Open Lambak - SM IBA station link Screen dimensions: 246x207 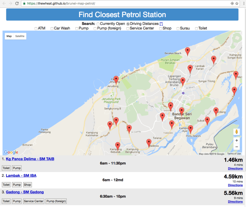[21, 175]
